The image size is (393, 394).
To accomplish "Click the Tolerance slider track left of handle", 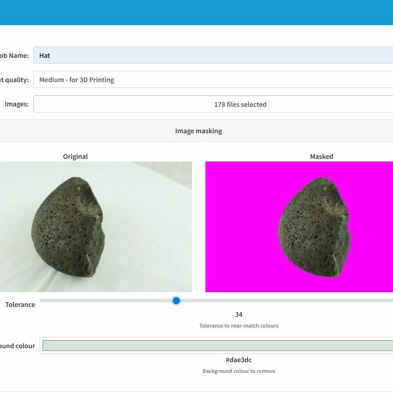I will coord(108,301).
